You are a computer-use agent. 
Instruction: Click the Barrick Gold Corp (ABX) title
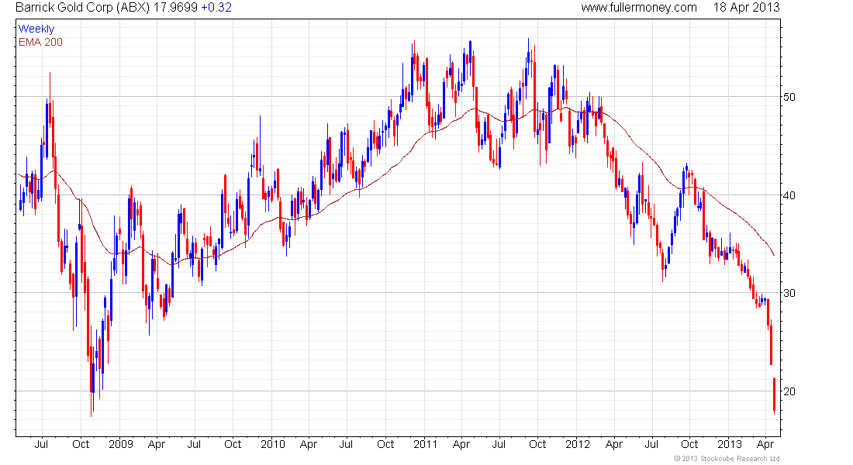[x=82, y=8]
